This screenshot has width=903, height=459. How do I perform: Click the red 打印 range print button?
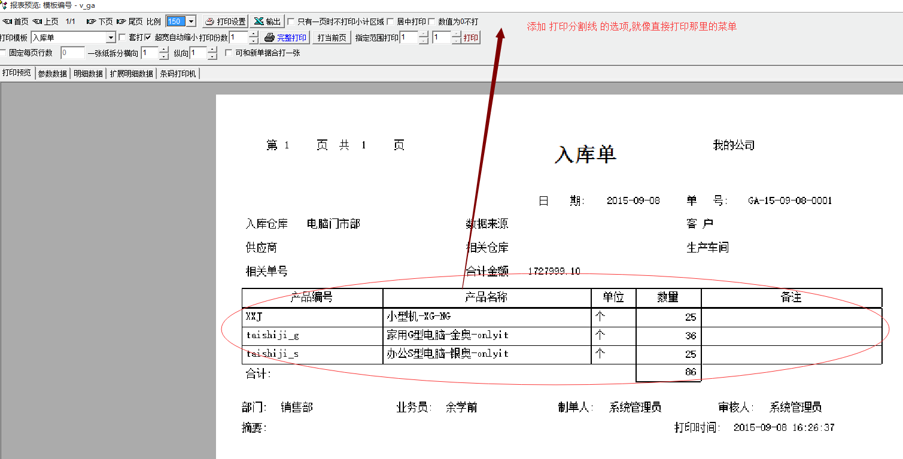pos(471,38)
